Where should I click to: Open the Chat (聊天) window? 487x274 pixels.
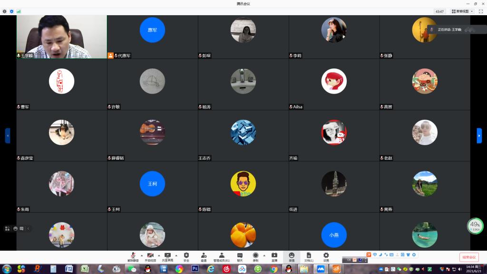pyautogui.click(x=240, y=257)
